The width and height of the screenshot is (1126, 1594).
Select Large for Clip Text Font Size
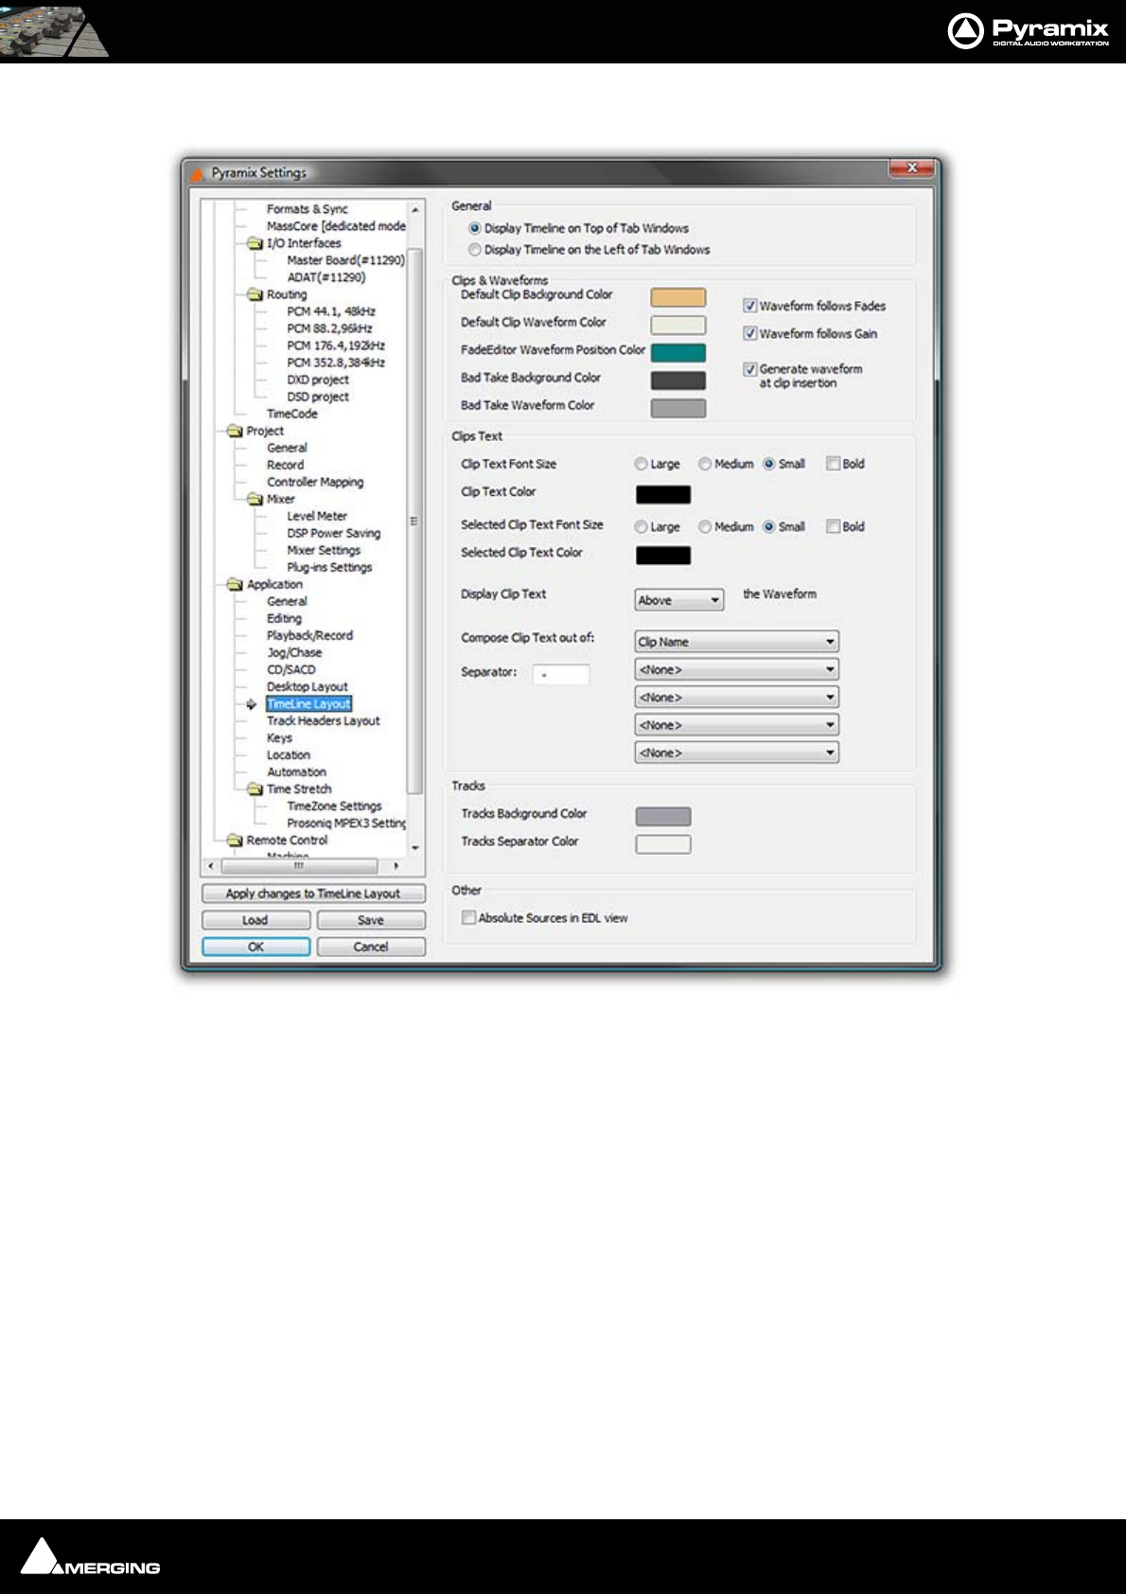click(641, 464)
